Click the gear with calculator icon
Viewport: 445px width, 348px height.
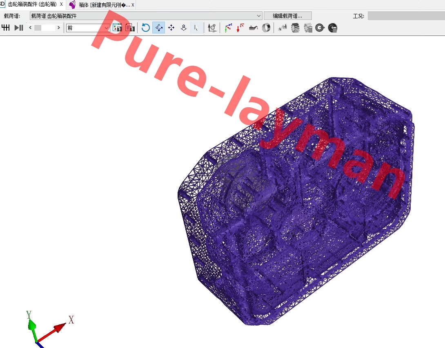pyautogui.click(x=308, y=28)
